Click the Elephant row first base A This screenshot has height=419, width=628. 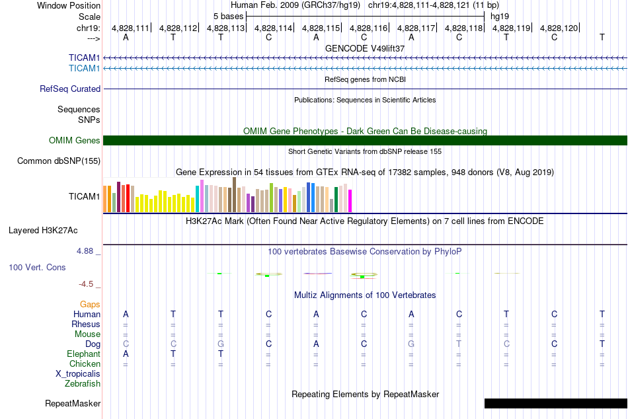pos(126,354)
